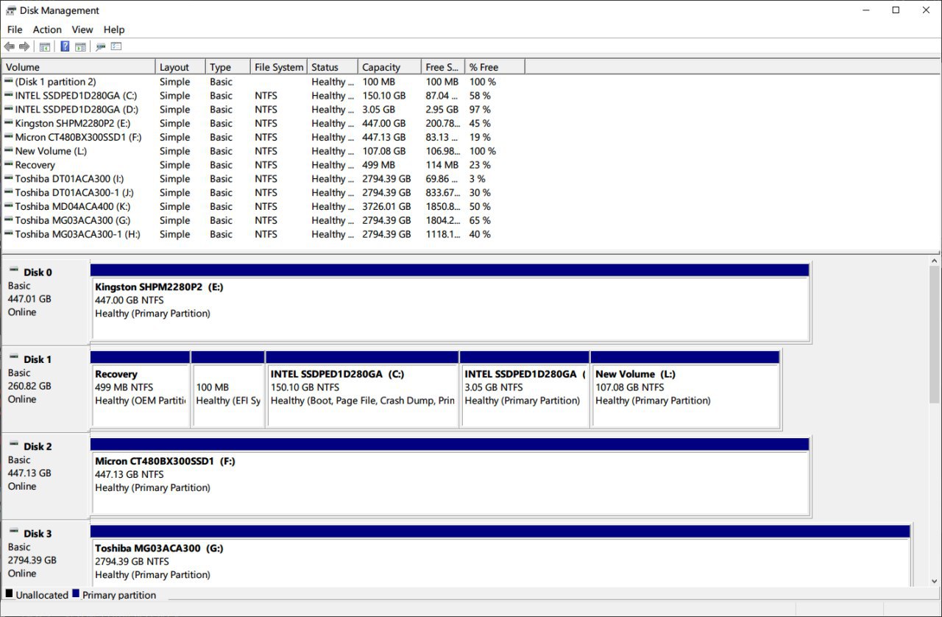Select volume name New Volume (L:) in list
The width and height of the screenshot is (942, 617).
click(x=51, y=151)
